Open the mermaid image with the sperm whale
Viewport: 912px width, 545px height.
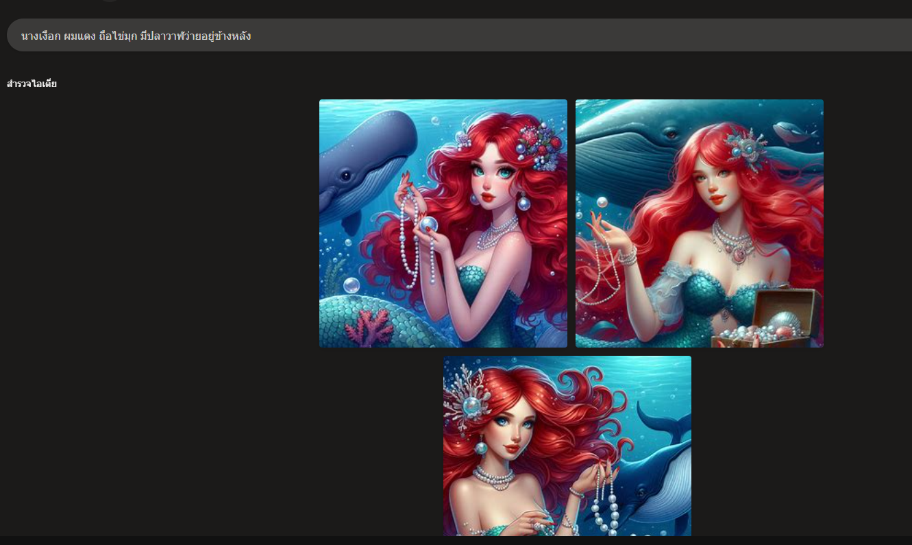[443, 223]
